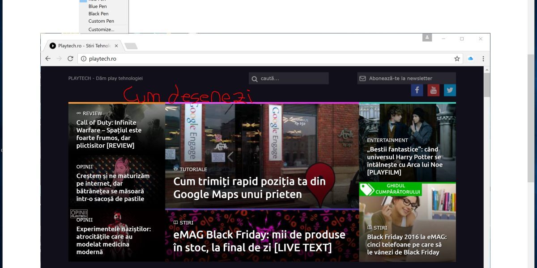537x268 pixels.
Task: Click the playtech.ro address bar
Action: click(x=270, y=59)
